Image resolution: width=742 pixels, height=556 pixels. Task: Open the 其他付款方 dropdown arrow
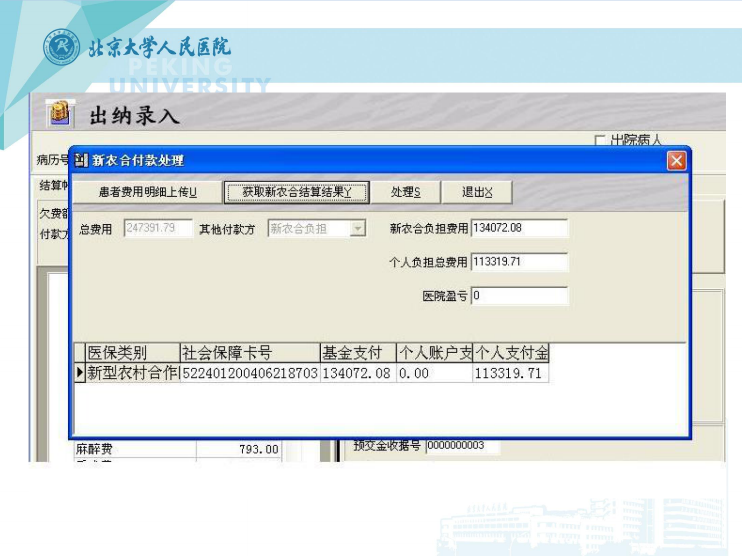pos(358,228)
